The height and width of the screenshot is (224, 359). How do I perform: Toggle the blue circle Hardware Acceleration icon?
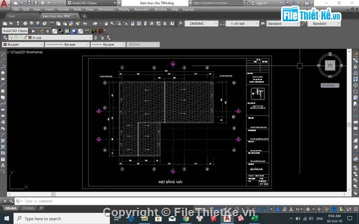334,209
